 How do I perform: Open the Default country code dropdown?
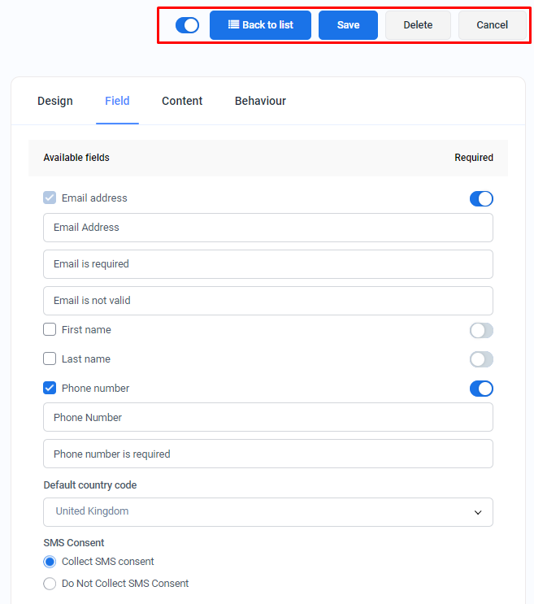268,512
